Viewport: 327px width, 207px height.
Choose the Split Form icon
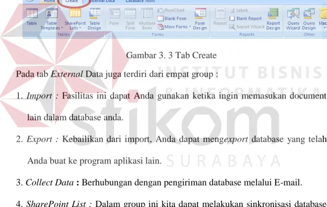pyautogui.click(x=130, y=19)
